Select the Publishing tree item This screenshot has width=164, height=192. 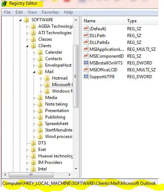55,117
